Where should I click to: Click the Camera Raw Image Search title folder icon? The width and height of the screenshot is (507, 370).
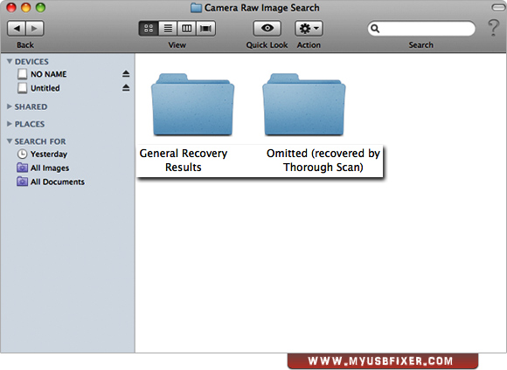pyautogui.click(x=196, y=8)
